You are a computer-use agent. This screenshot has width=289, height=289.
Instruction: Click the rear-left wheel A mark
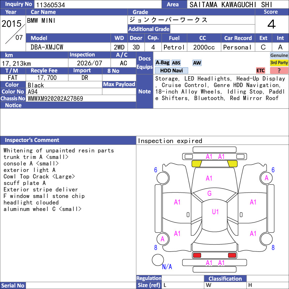(x=162, y=239)
